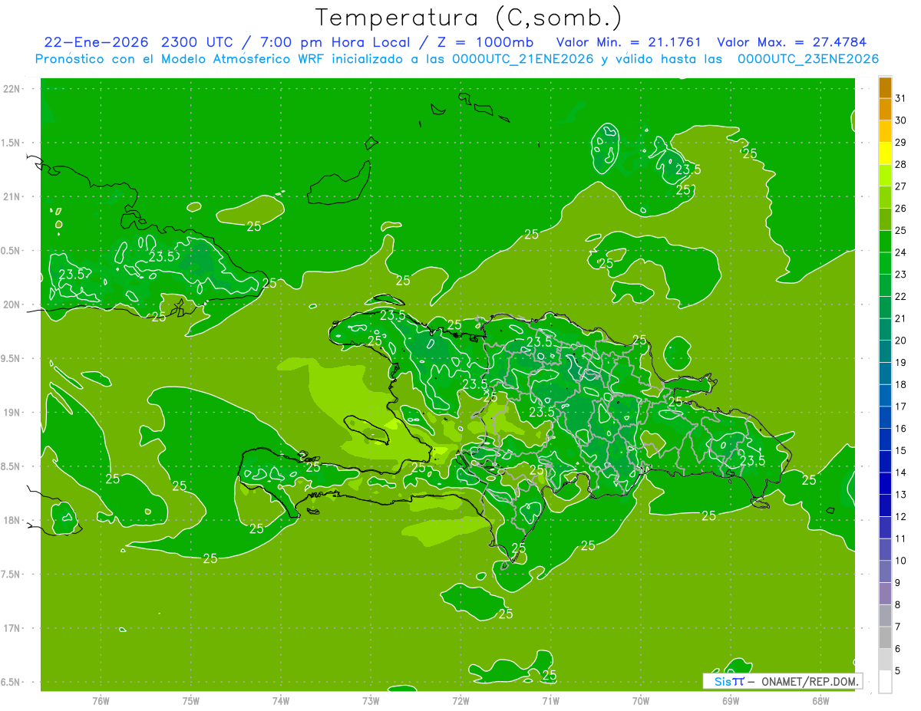921x711 pixels.
Task: Click the '2300 UTC' time text
Action: 198,42
